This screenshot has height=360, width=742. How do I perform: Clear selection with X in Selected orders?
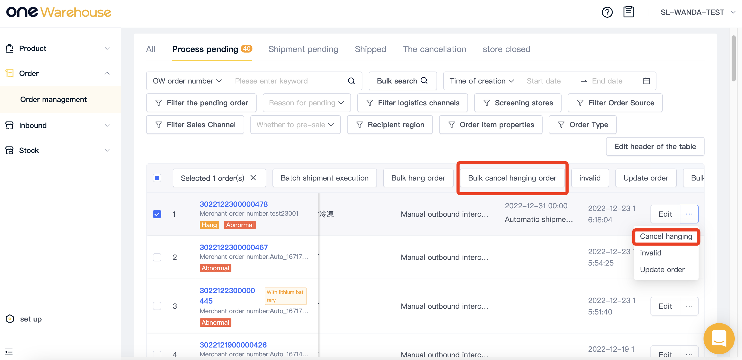(253, 178)
